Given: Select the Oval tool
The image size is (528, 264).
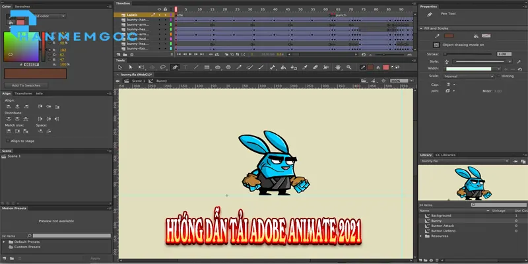Looking at the screenshot, I should (218, 67).
